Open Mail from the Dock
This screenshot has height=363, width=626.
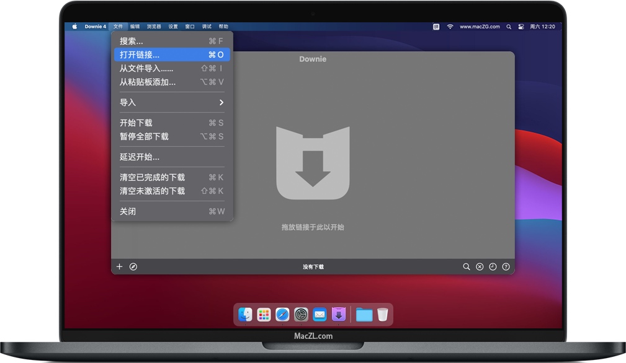[x=320, y=315]
